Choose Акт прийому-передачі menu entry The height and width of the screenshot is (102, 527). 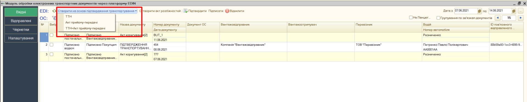(x=82, y=22)
